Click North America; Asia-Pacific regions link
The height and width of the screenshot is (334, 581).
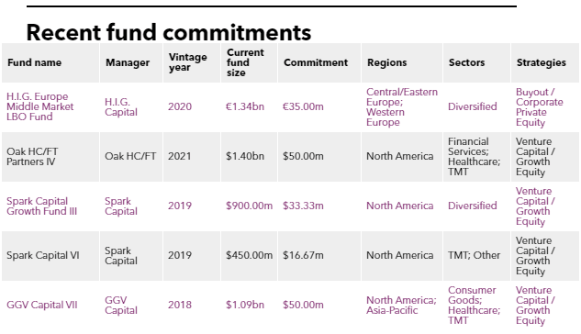click(x=401, y=306)
